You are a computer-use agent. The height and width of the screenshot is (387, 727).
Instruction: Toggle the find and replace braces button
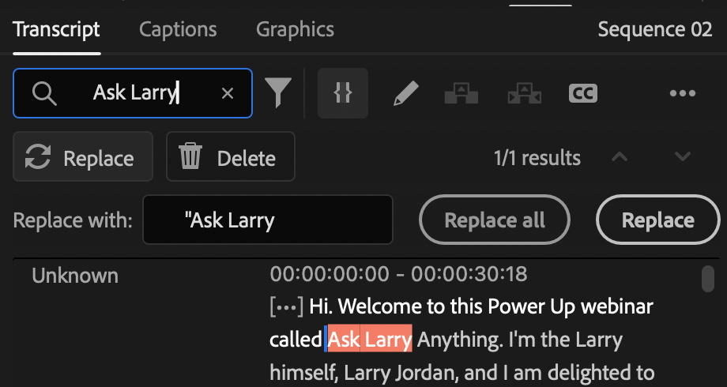pyautogui.click(x=342, y=93)
